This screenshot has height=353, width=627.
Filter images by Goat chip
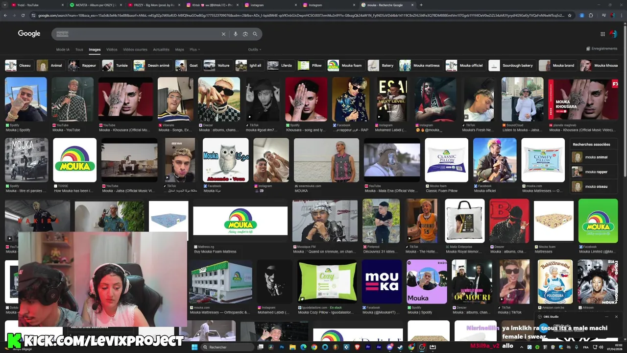188,65
